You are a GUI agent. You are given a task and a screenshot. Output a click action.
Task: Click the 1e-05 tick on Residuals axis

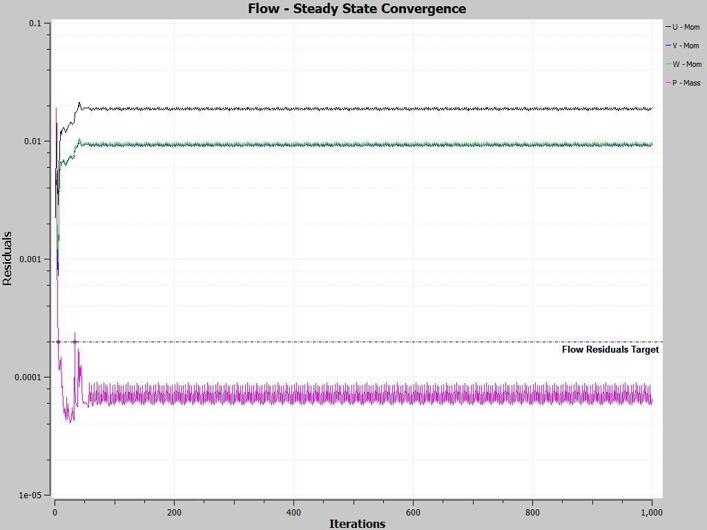30,495
